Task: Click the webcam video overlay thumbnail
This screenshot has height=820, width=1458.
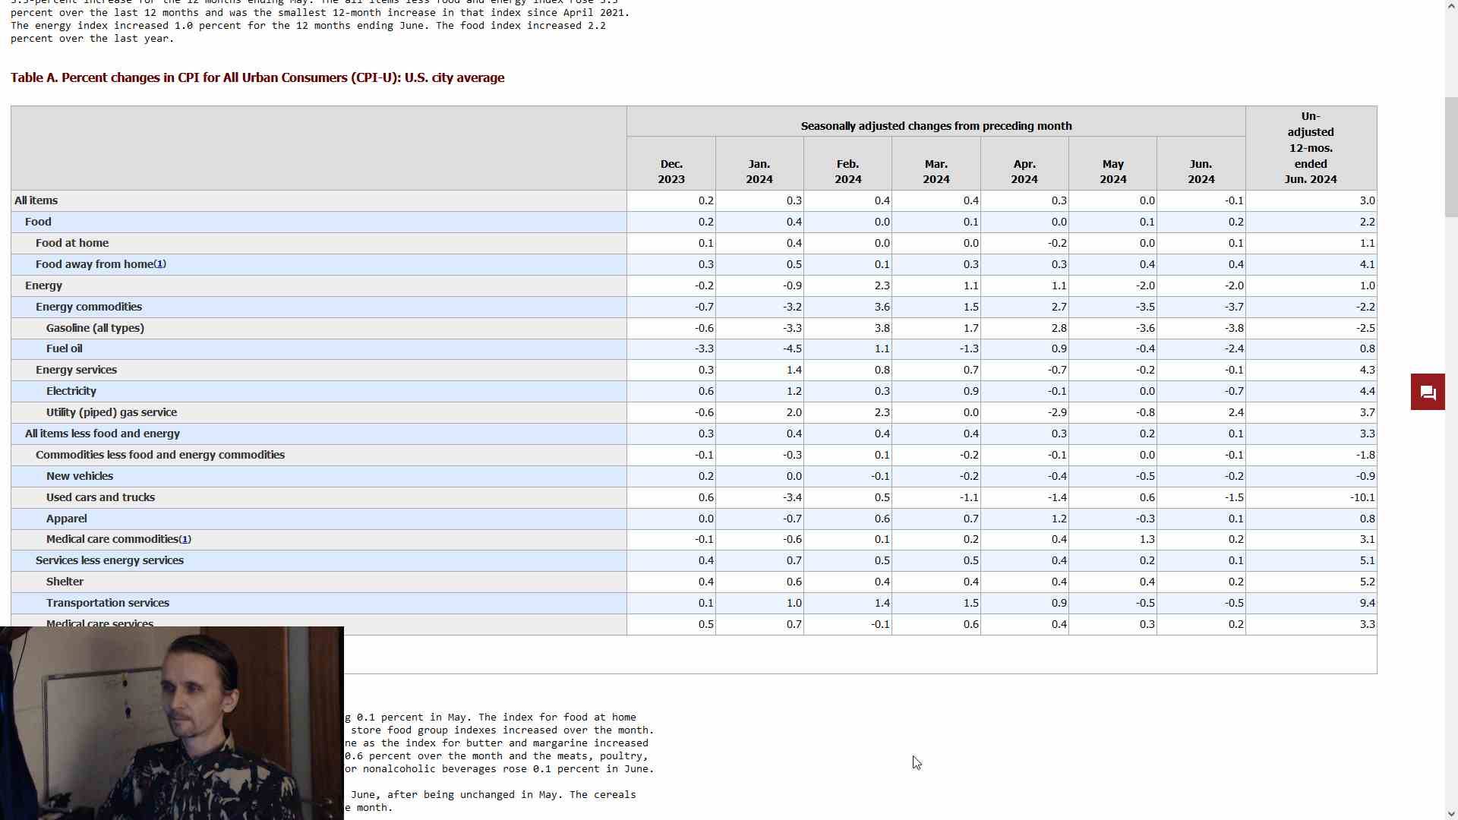Action: tap(172, 723)
